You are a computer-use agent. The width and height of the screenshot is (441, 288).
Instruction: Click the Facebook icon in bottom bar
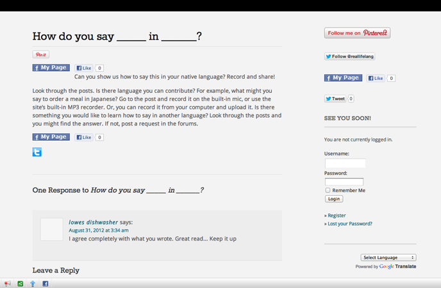(x=46, y=284)
